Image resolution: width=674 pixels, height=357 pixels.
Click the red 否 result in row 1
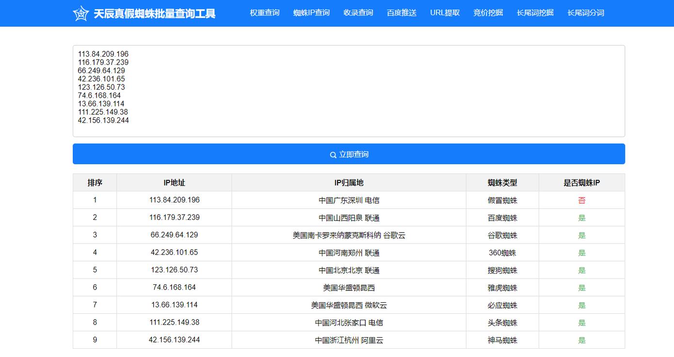click(582, 200)
